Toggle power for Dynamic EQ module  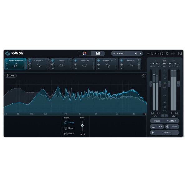[98, 60]
